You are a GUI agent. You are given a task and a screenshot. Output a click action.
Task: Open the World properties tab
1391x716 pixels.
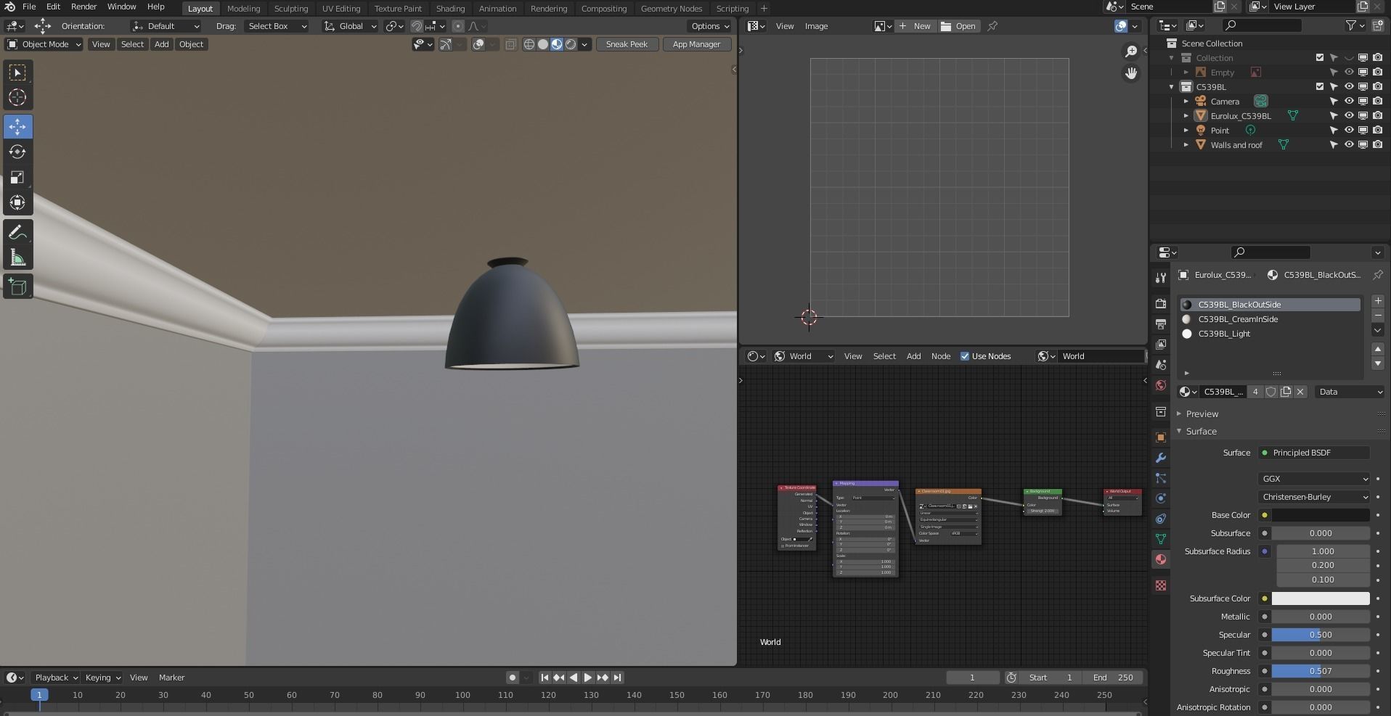1161,385
